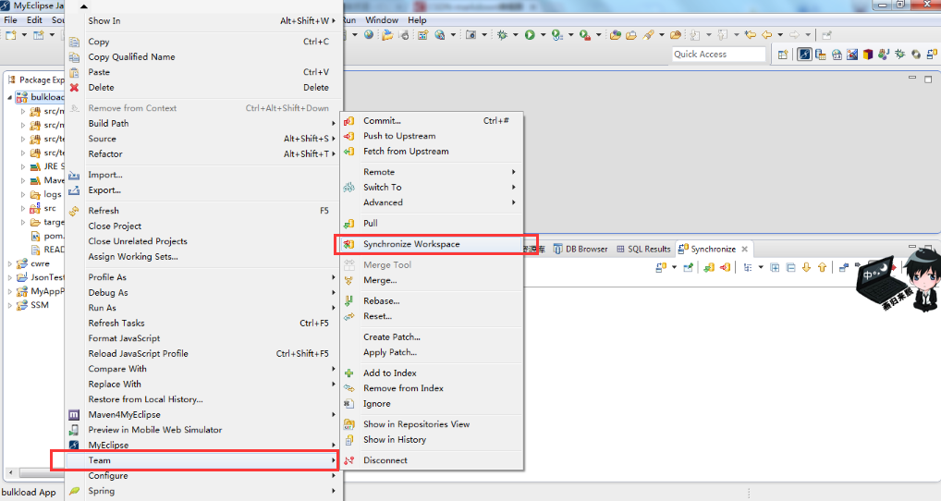Choose Disconnect in Team submenu
The image size is (941, 501).
[430, 461]
